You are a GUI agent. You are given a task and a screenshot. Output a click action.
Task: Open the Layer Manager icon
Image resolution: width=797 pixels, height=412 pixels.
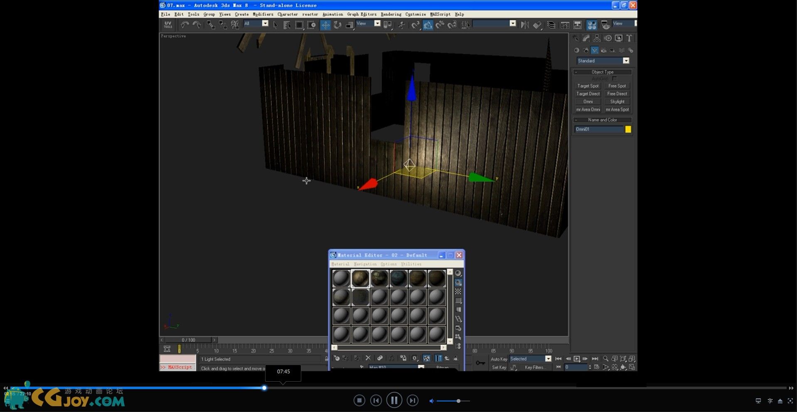(x=551, y=25)
